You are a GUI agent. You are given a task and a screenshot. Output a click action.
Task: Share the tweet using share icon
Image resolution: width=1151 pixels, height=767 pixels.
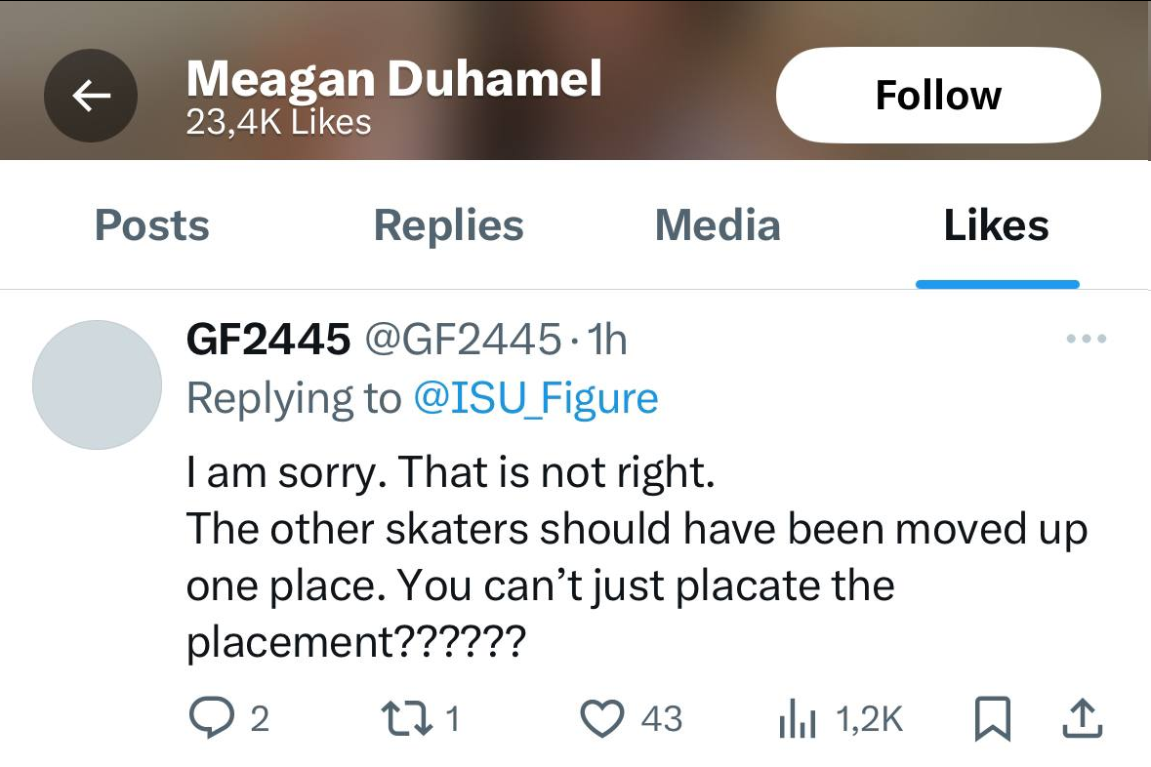[x=1081, y=719]
